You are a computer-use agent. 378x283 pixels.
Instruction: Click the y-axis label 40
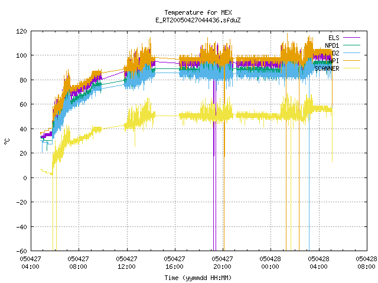click(x=23, y=129)
